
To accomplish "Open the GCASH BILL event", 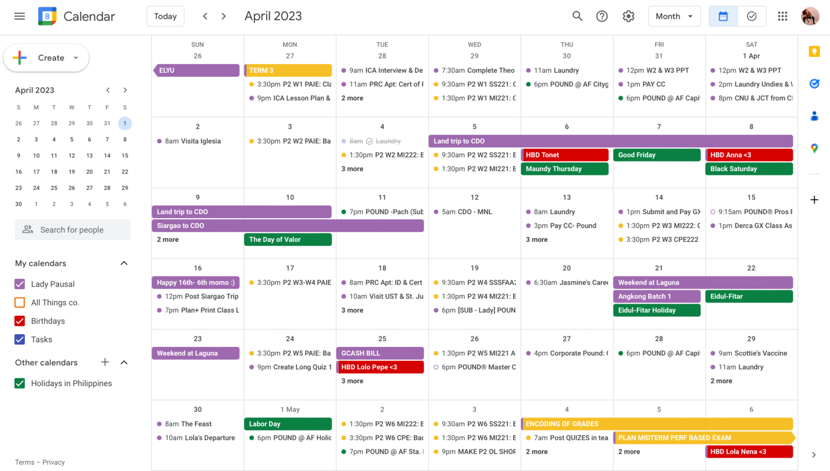I will 380,353.
